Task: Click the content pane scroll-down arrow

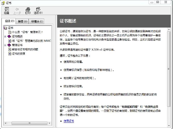Action: tap(169, 126)
